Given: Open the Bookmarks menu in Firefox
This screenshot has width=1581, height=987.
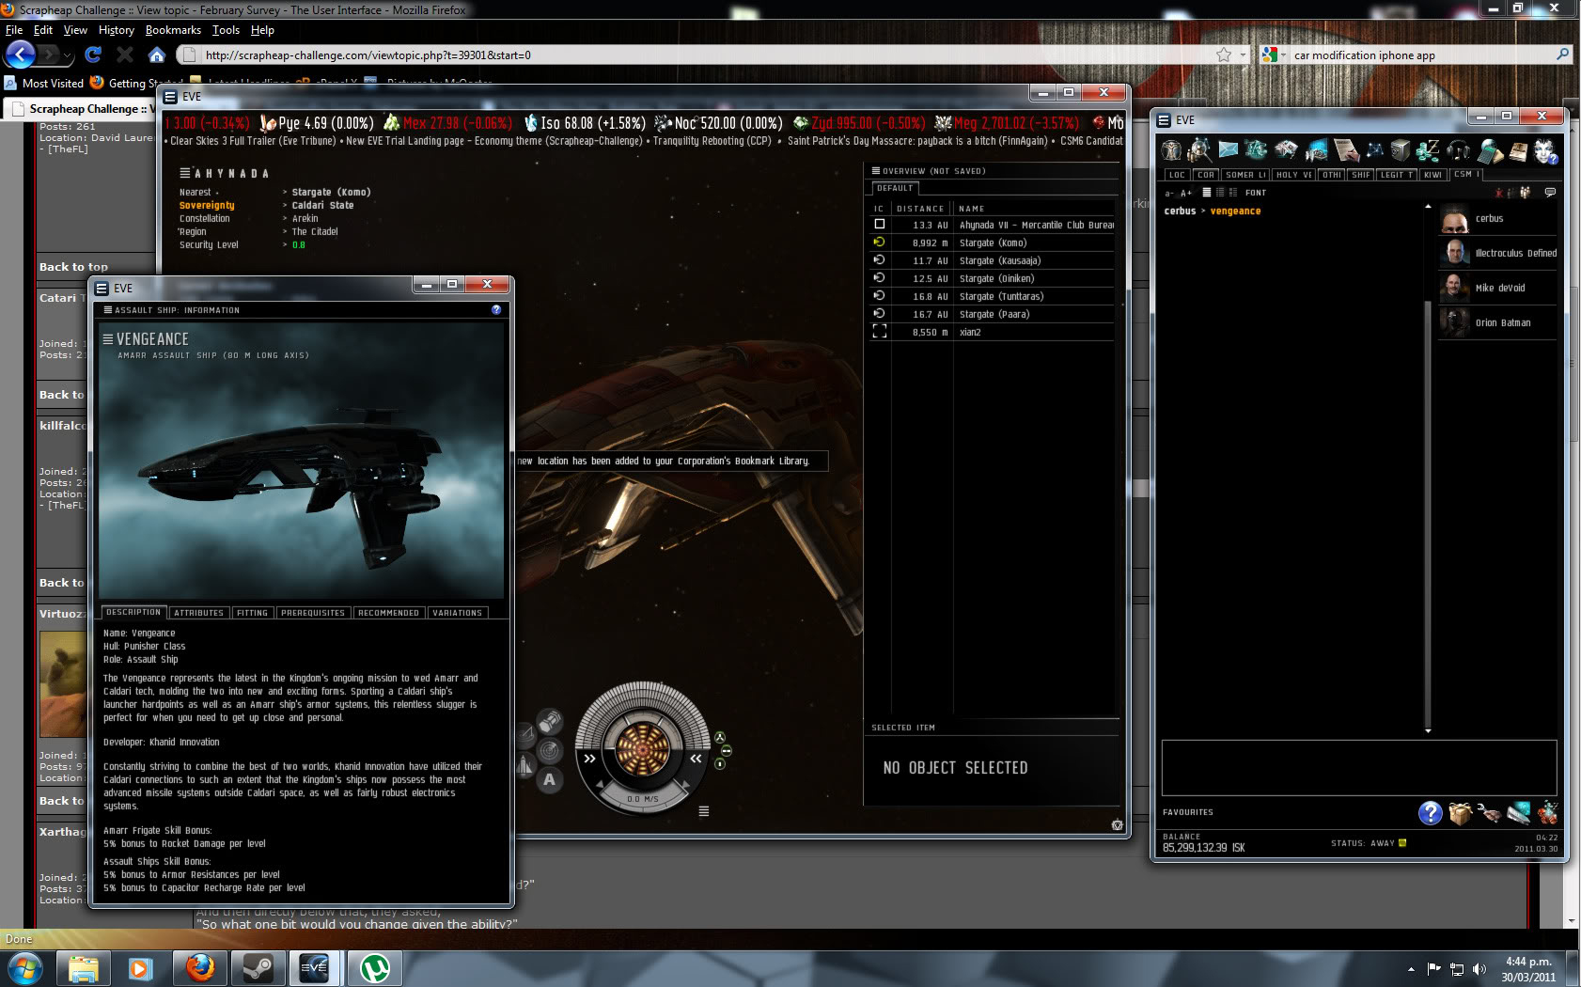Looking at the screenshot, I should click(x=173, y=30).
